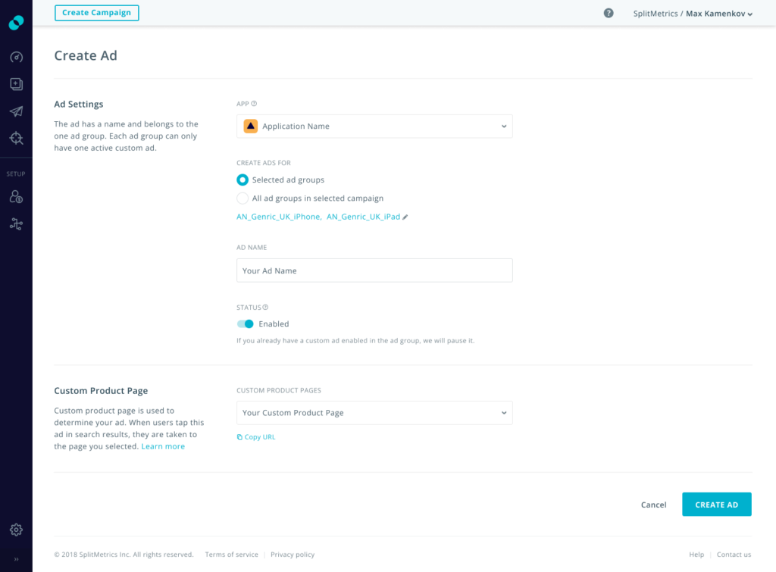Click the SplitMetrics logo in the sidebar
The height and width of the screenshot is (572, 776).
pyautogui.click(x=16, y=22)
